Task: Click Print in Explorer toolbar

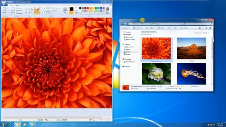Action: click(x=169, y=28)
